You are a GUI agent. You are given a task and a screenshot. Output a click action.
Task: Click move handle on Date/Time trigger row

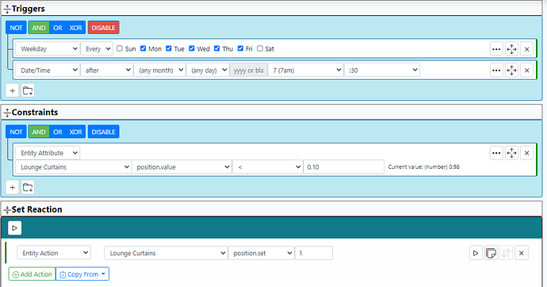pyautogui.click(x=511, y=71)
